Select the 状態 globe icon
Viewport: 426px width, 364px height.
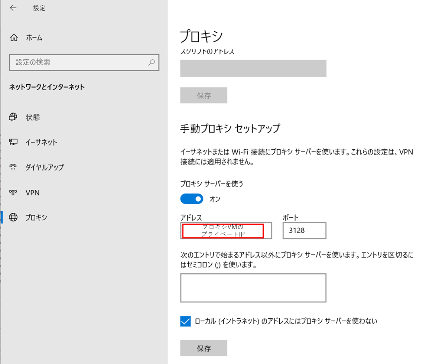[13, 117]
